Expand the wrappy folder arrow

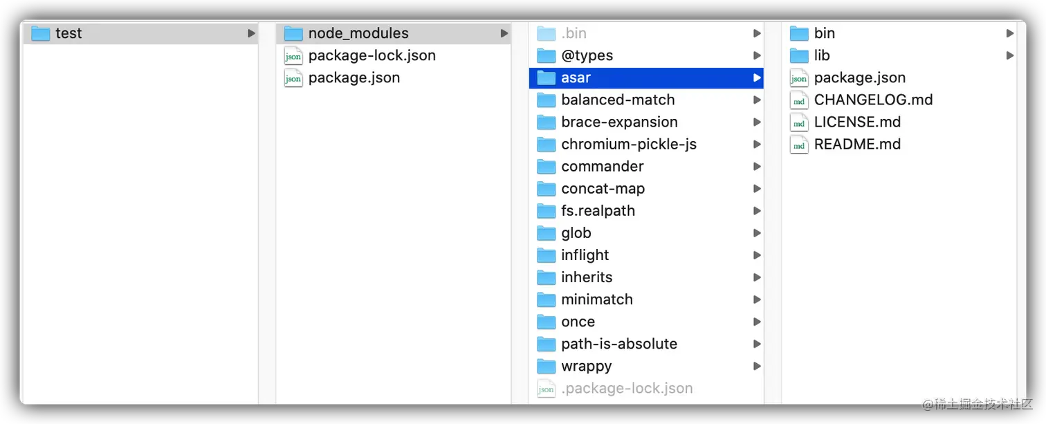[x=757, y=366]
